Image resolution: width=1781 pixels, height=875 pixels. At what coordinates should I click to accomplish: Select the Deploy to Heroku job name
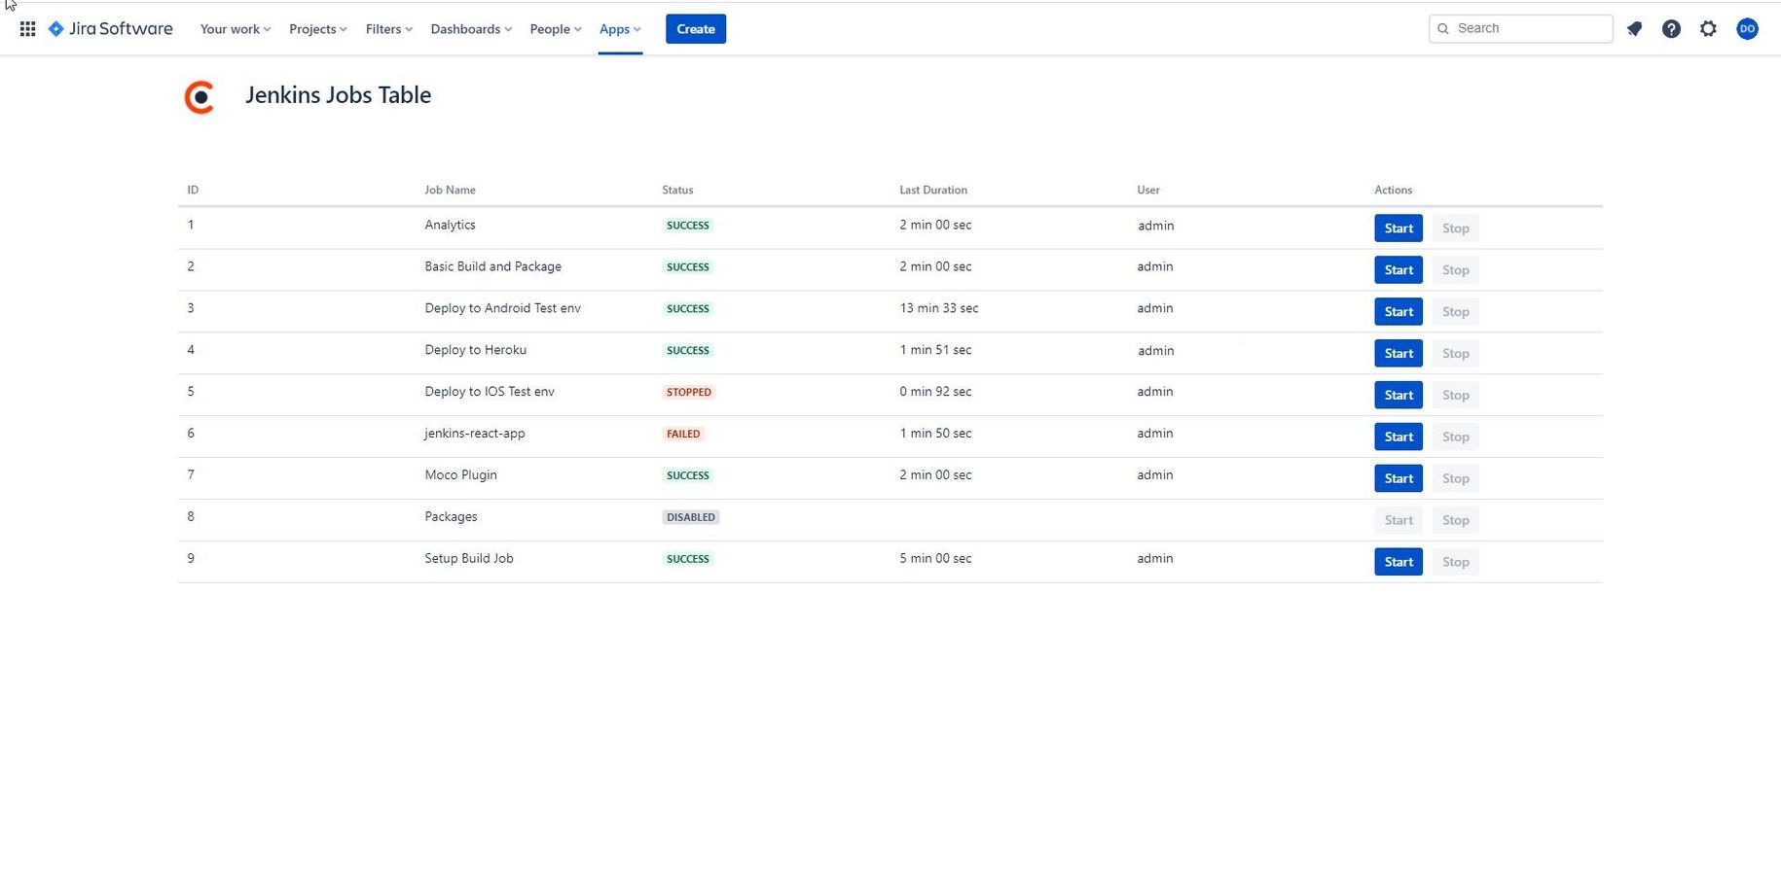(x=475, y=351)
